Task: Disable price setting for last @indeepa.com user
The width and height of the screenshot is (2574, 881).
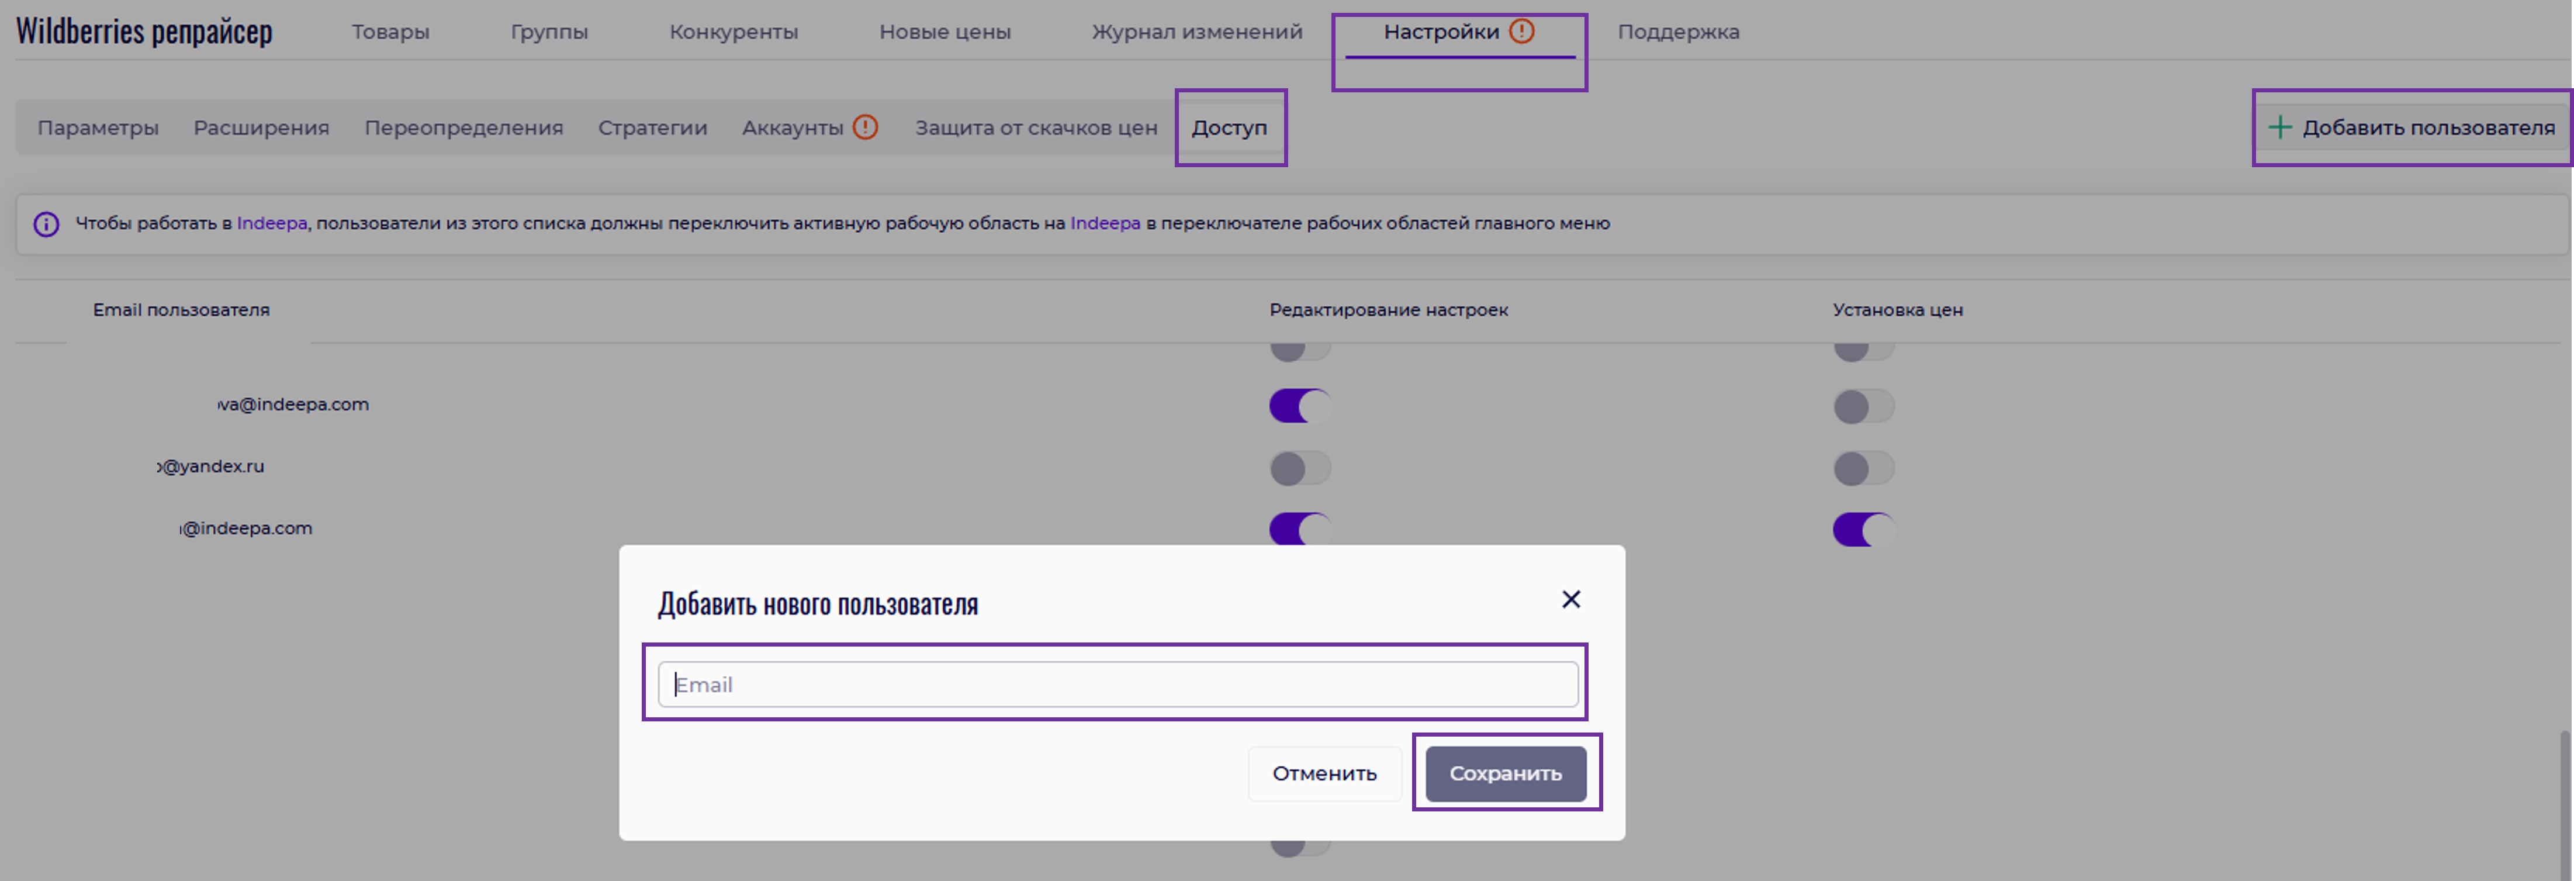Action: tap(1863, 529)
